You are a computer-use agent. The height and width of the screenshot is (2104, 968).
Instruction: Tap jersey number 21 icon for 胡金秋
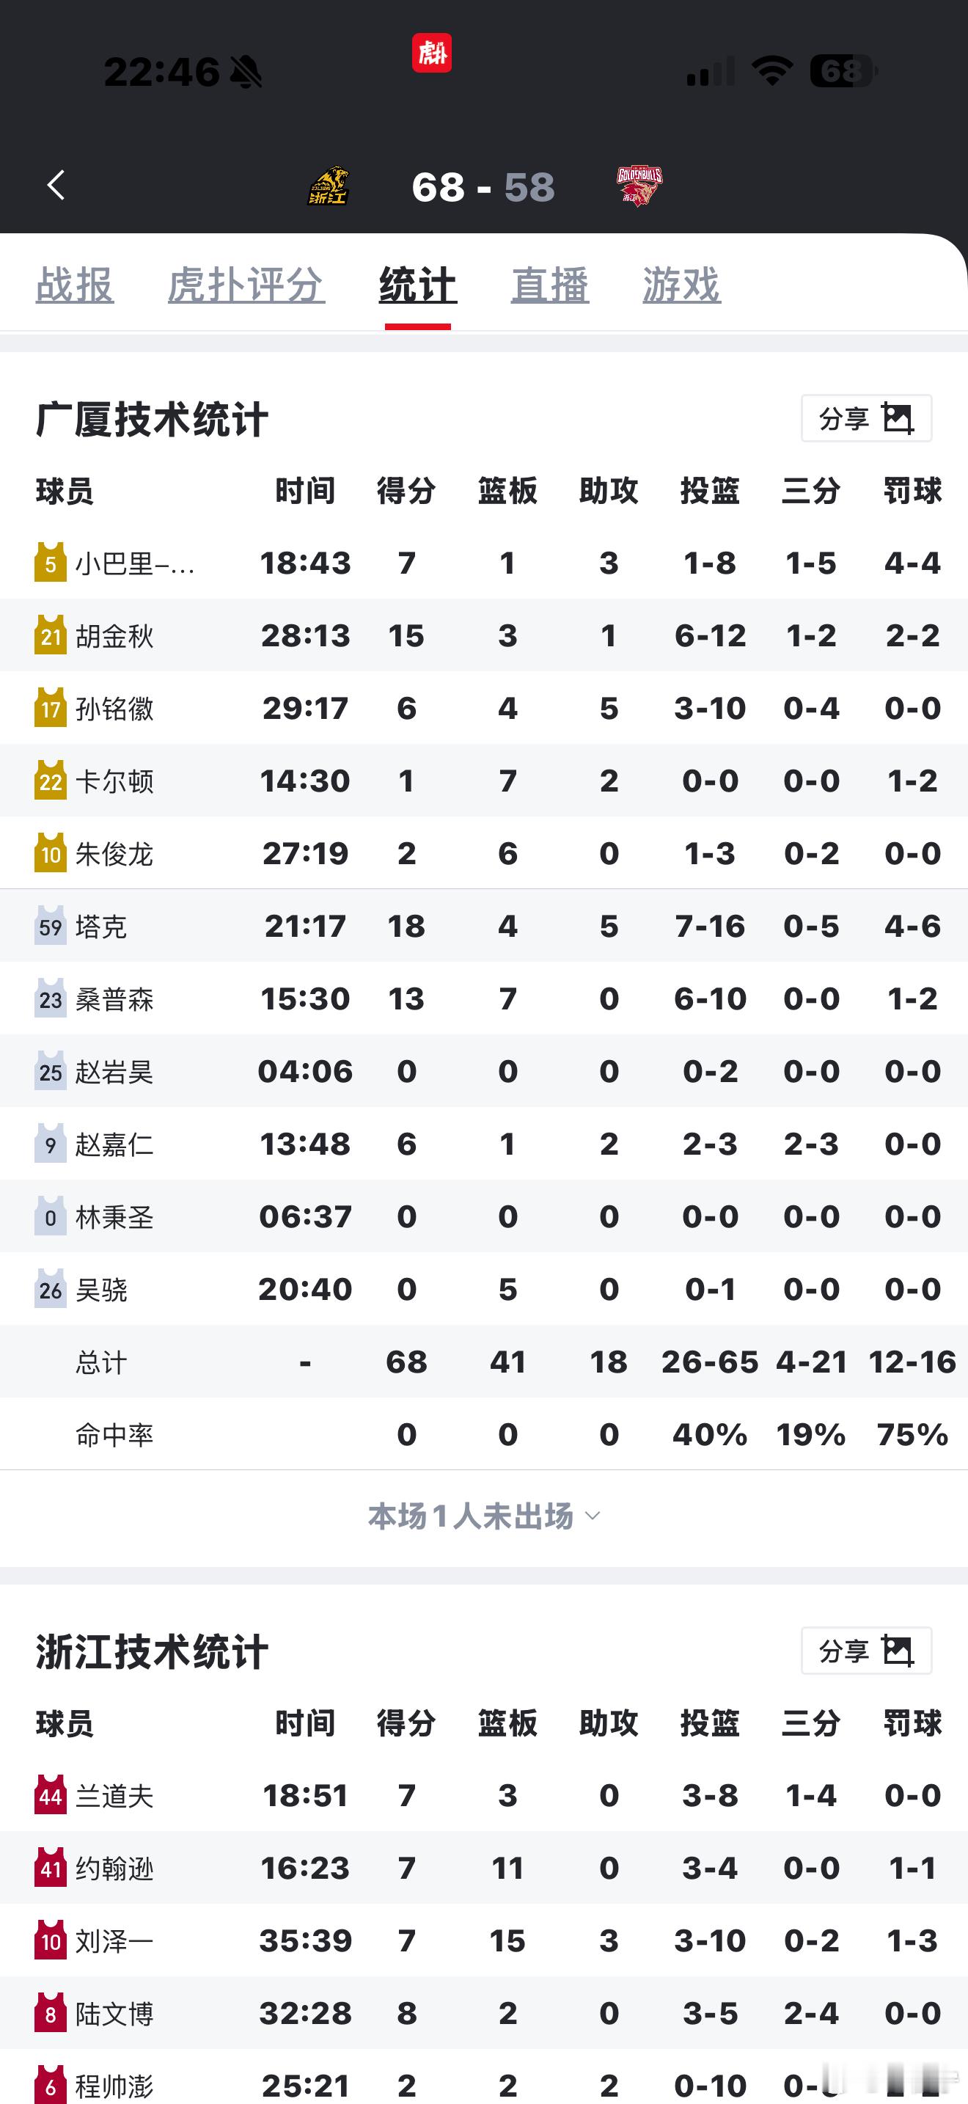pos(50,635)
